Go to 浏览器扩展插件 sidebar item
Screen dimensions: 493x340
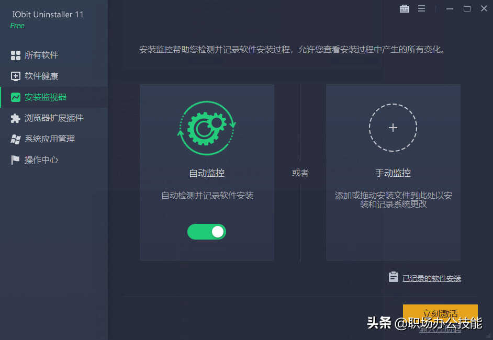click(x=54, y=118)
